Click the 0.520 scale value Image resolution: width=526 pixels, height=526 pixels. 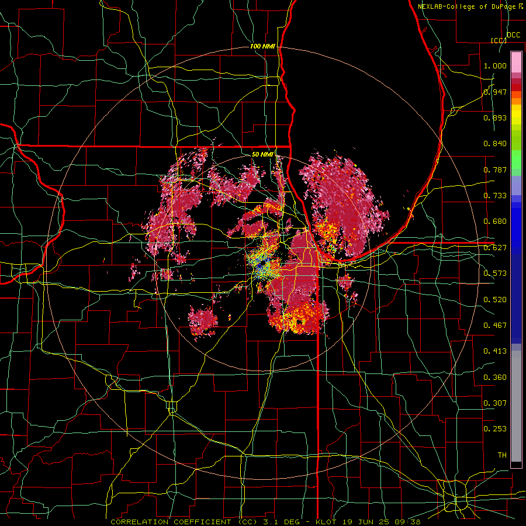495,300
